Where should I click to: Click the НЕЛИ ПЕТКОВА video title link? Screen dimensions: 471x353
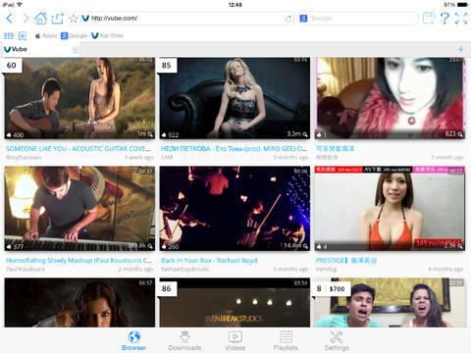[234, 149]
